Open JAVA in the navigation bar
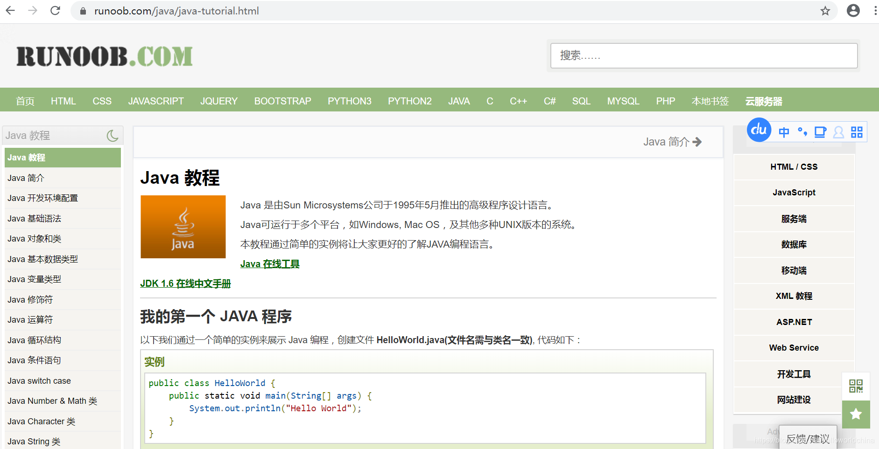This screenshot has width=879, height=449. 459,101
